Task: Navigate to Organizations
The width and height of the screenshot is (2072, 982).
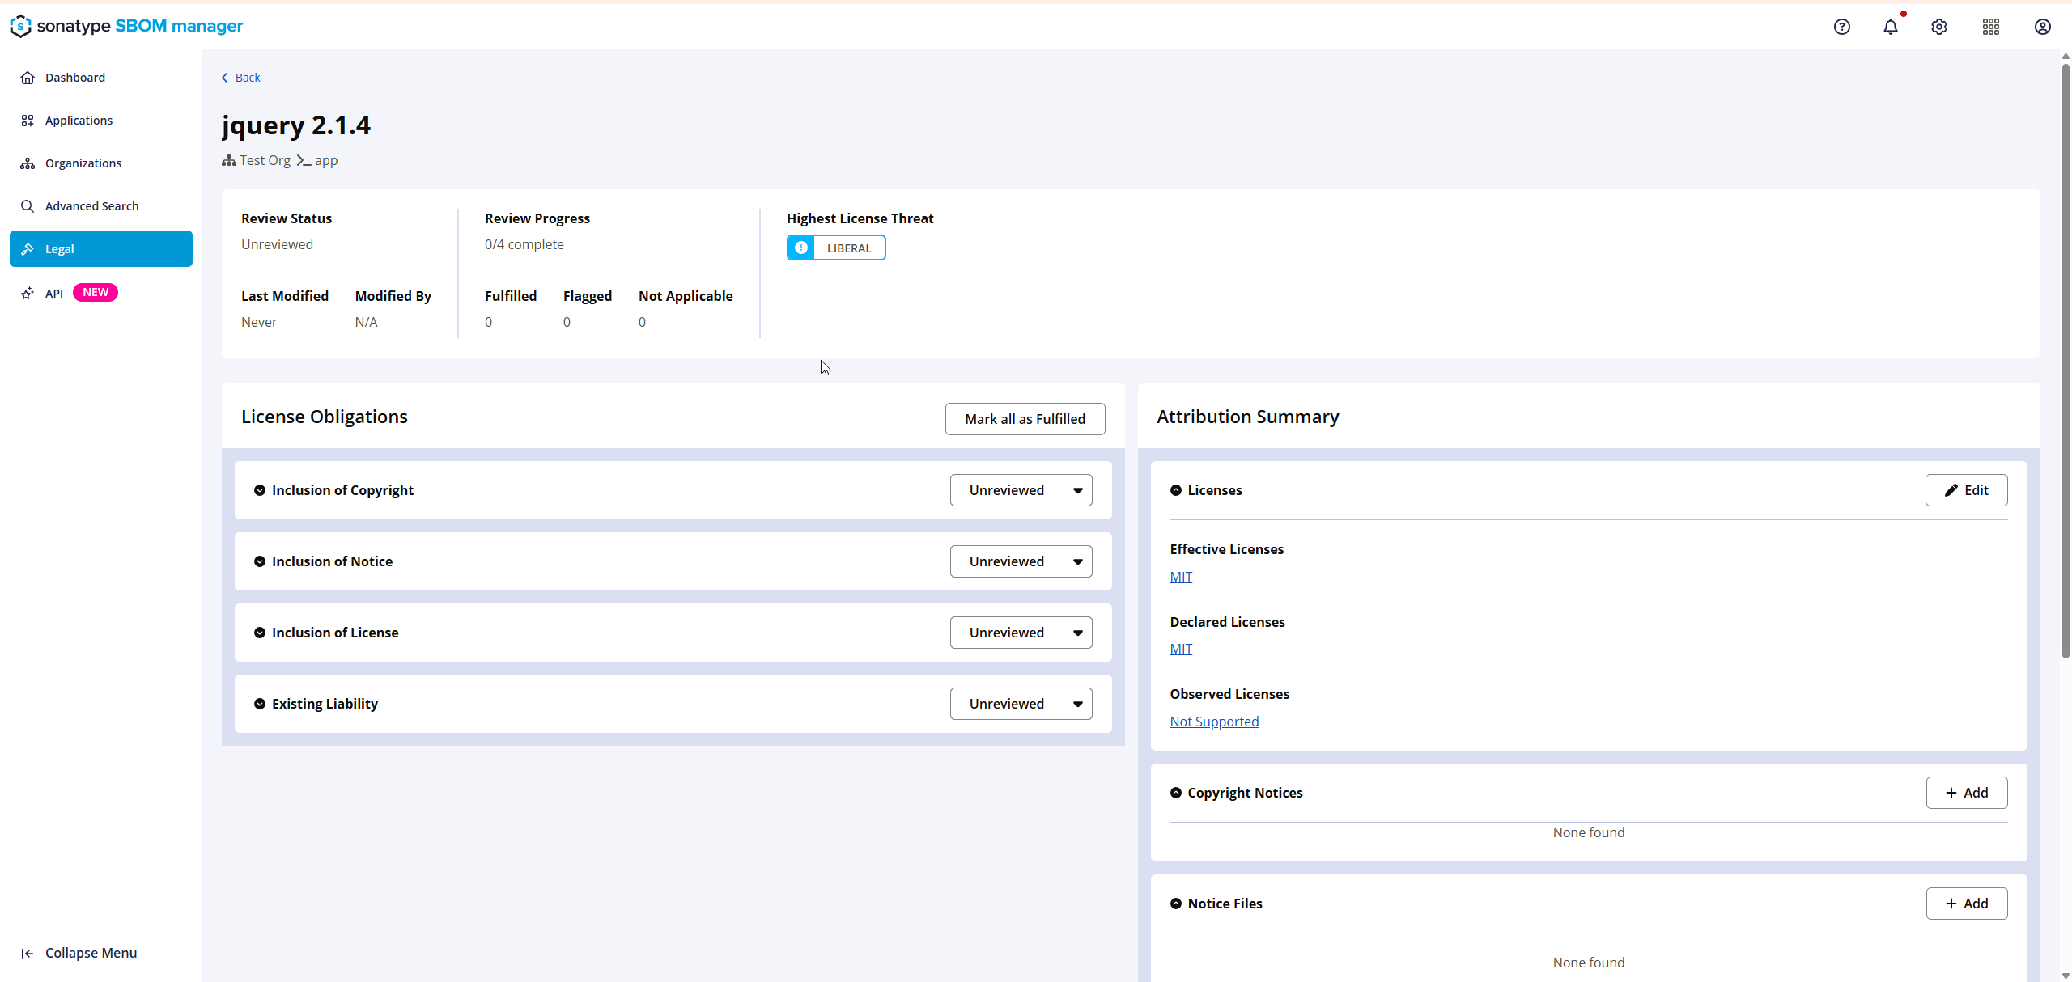Action: click(x=101, y=163)
